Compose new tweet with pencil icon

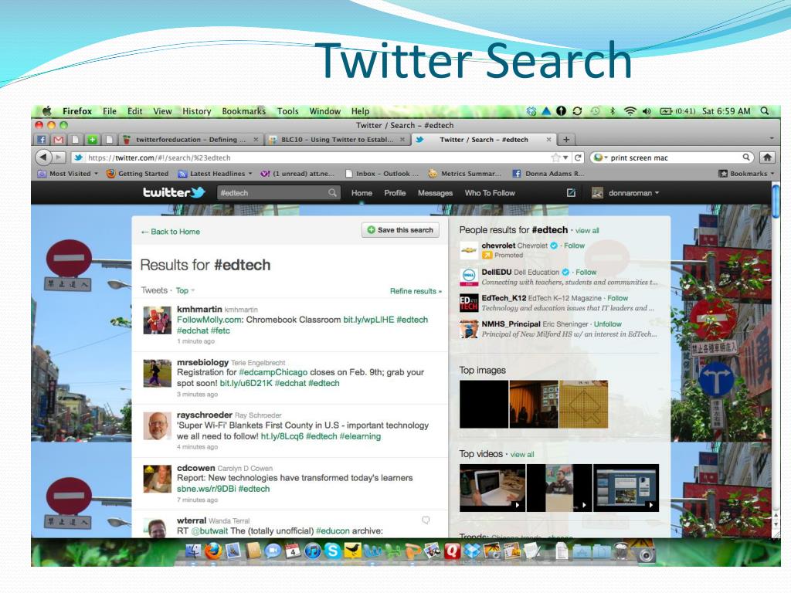tap(571, 192)
